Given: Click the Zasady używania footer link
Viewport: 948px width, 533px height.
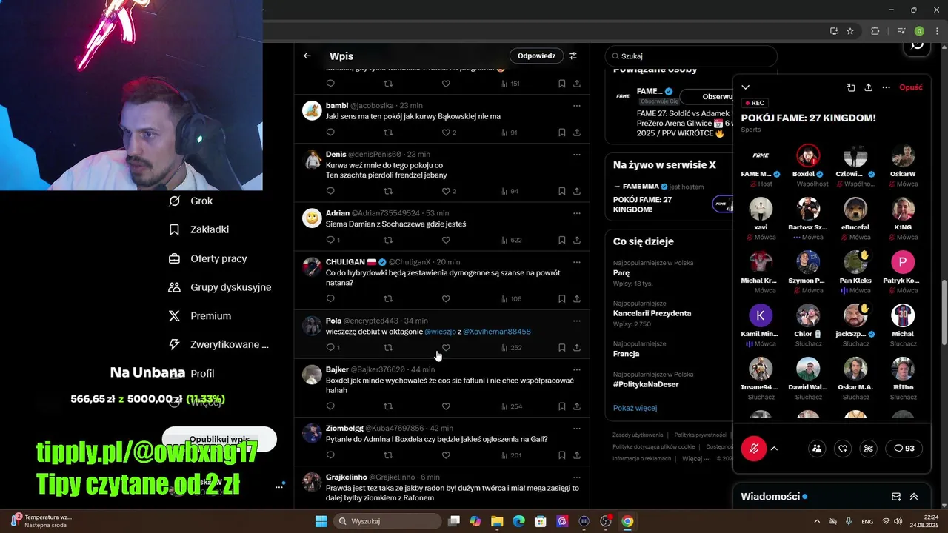Looking at the screenshot, I should pos(638,435).
